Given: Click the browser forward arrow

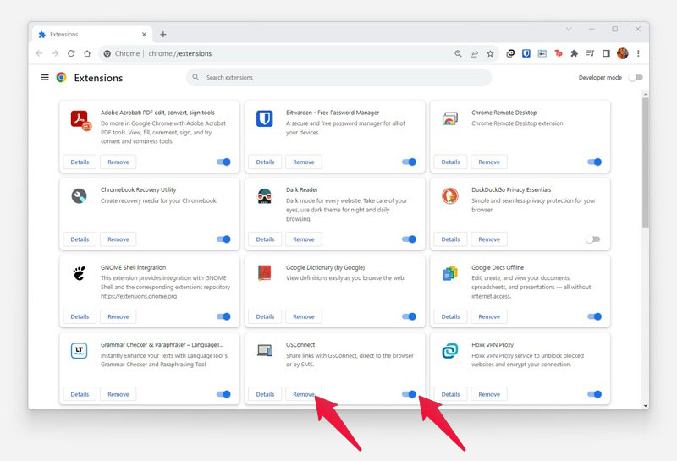Looking at the screenshot, I should [x=55, y=53].
